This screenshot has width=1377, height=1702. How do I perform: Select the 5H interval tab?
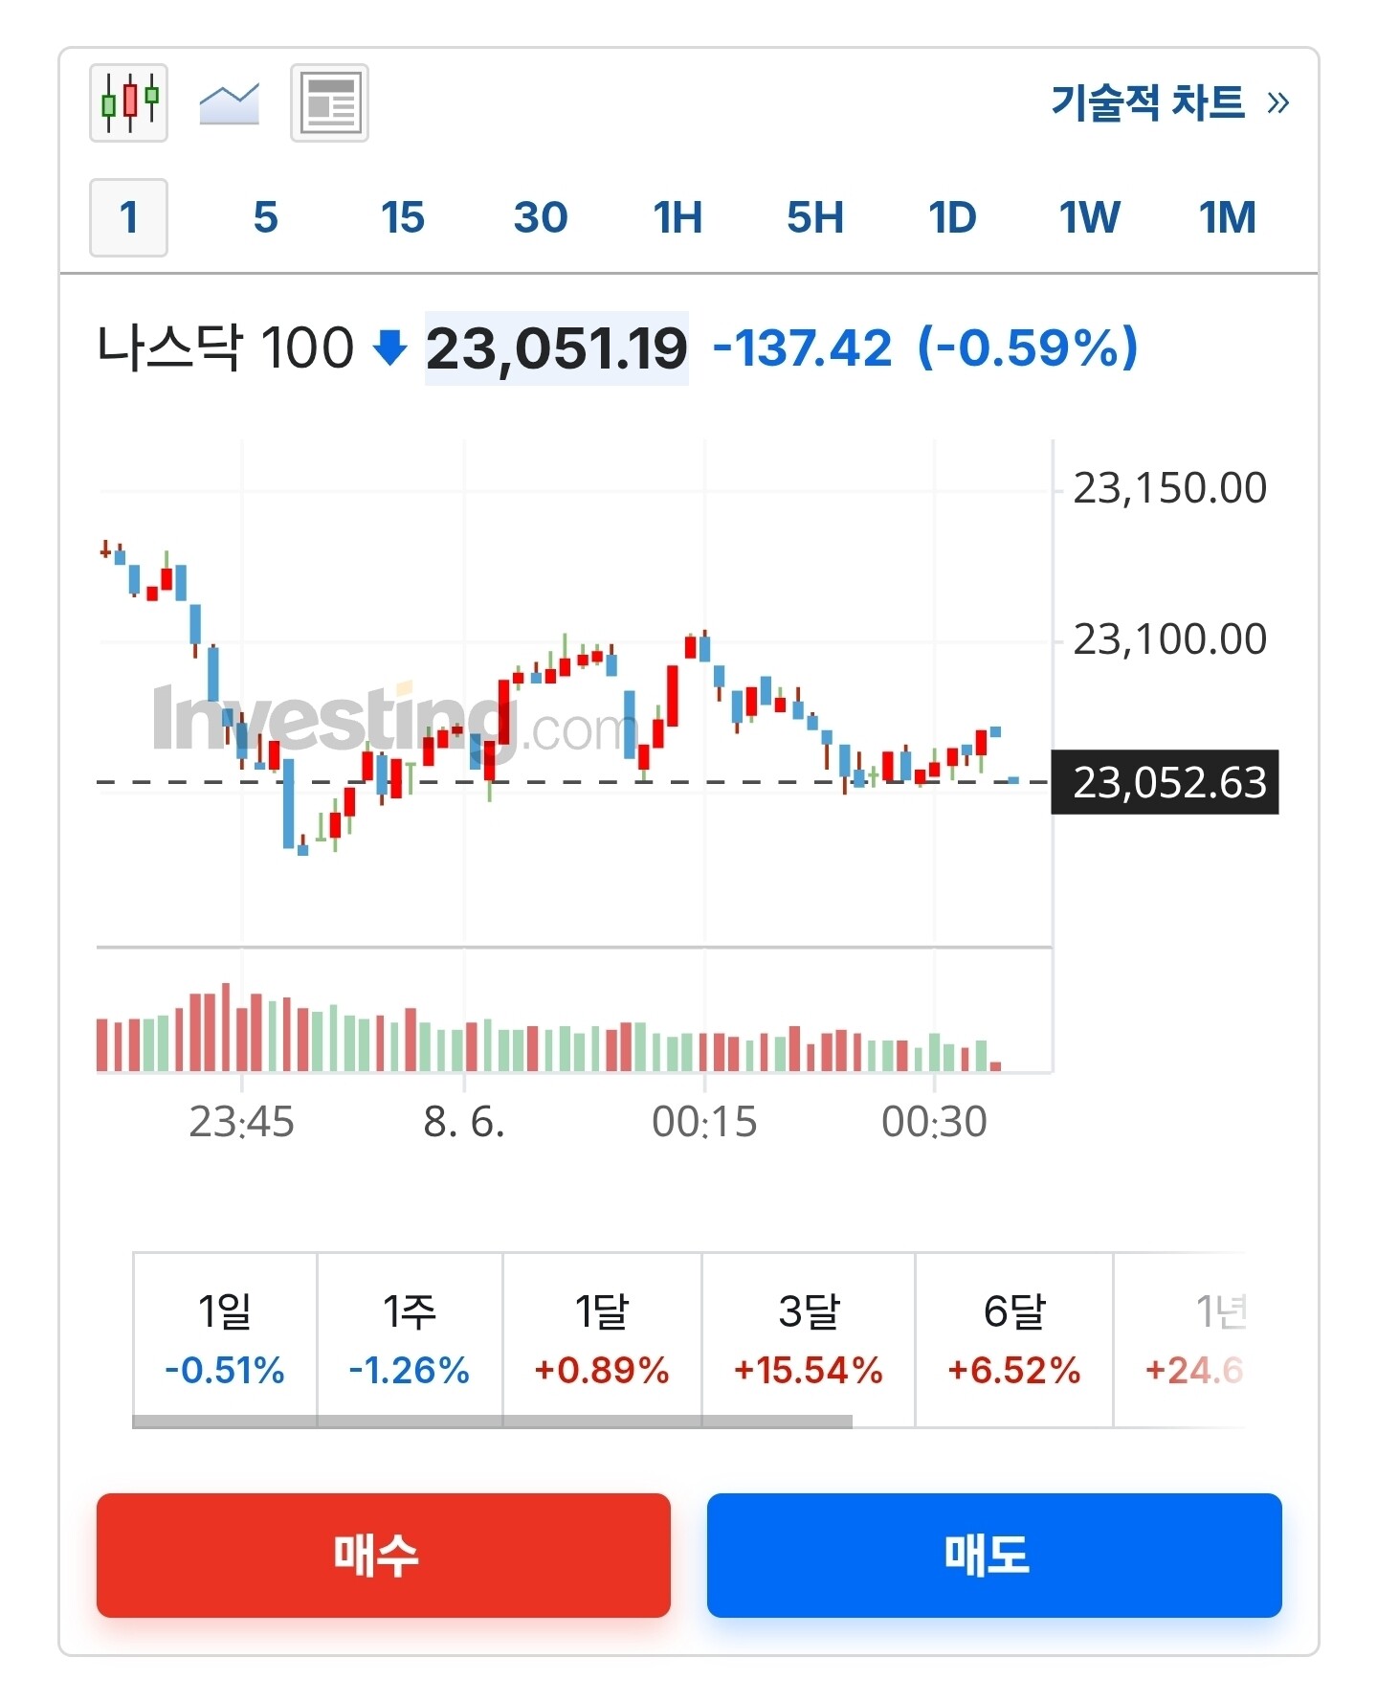pyautogui.click(x=814, y=217)
